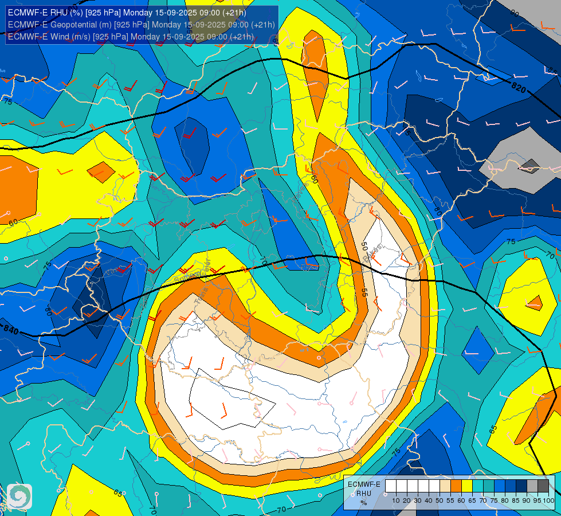Screen dimensions: 561x516
Task: Click the teal 70–75 legend swatch
Action: tap(489, 486)
